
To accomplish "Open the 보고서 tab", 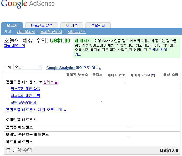I will tap(12, 25).
